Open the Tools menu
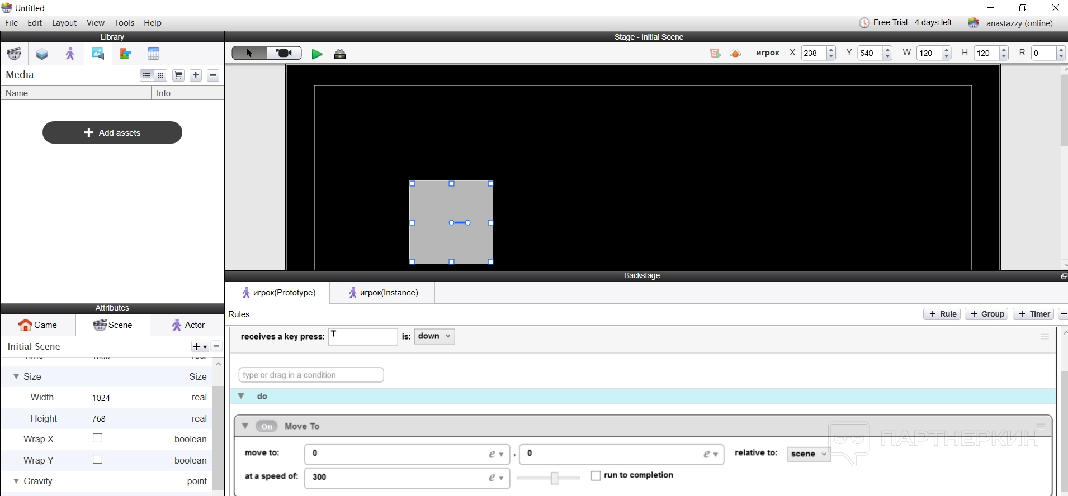This screenshot has height=496, width=1068. [x=124, y=23]
